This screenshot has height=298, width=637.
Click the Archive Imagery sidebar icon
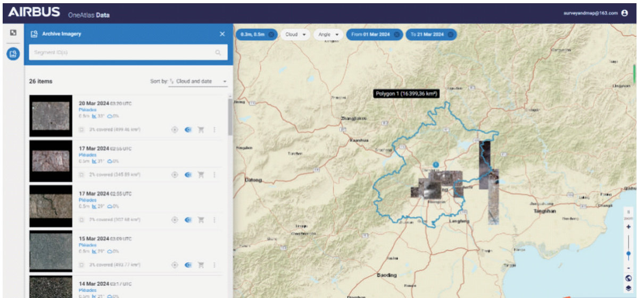[13, 53]
